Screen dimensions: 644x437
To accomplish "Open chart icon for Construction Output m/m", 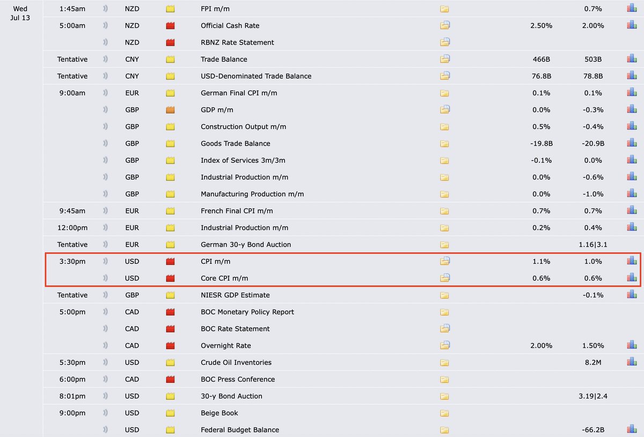I will coord(632,127).
